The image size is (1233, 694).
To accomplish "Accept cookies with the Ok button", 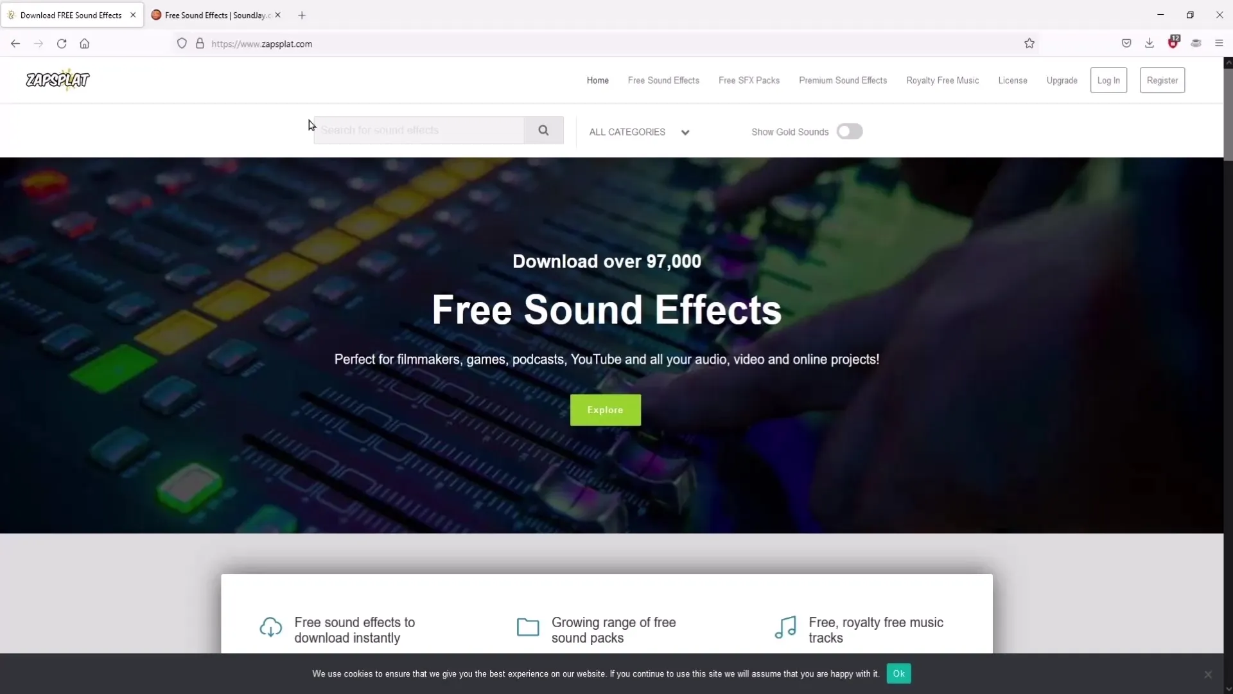I will (x=898, y=674).
